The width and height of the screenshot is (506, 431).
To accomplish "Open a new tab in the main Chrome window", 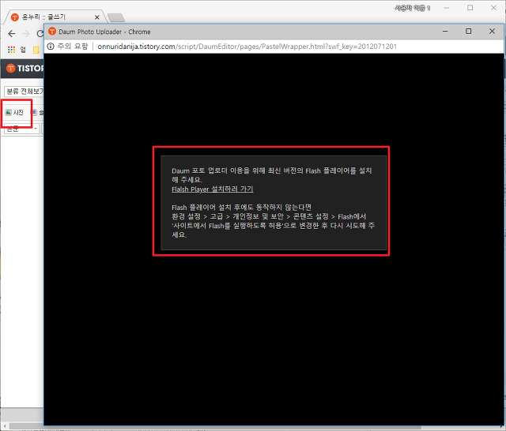I will click(x=116, y=17).
